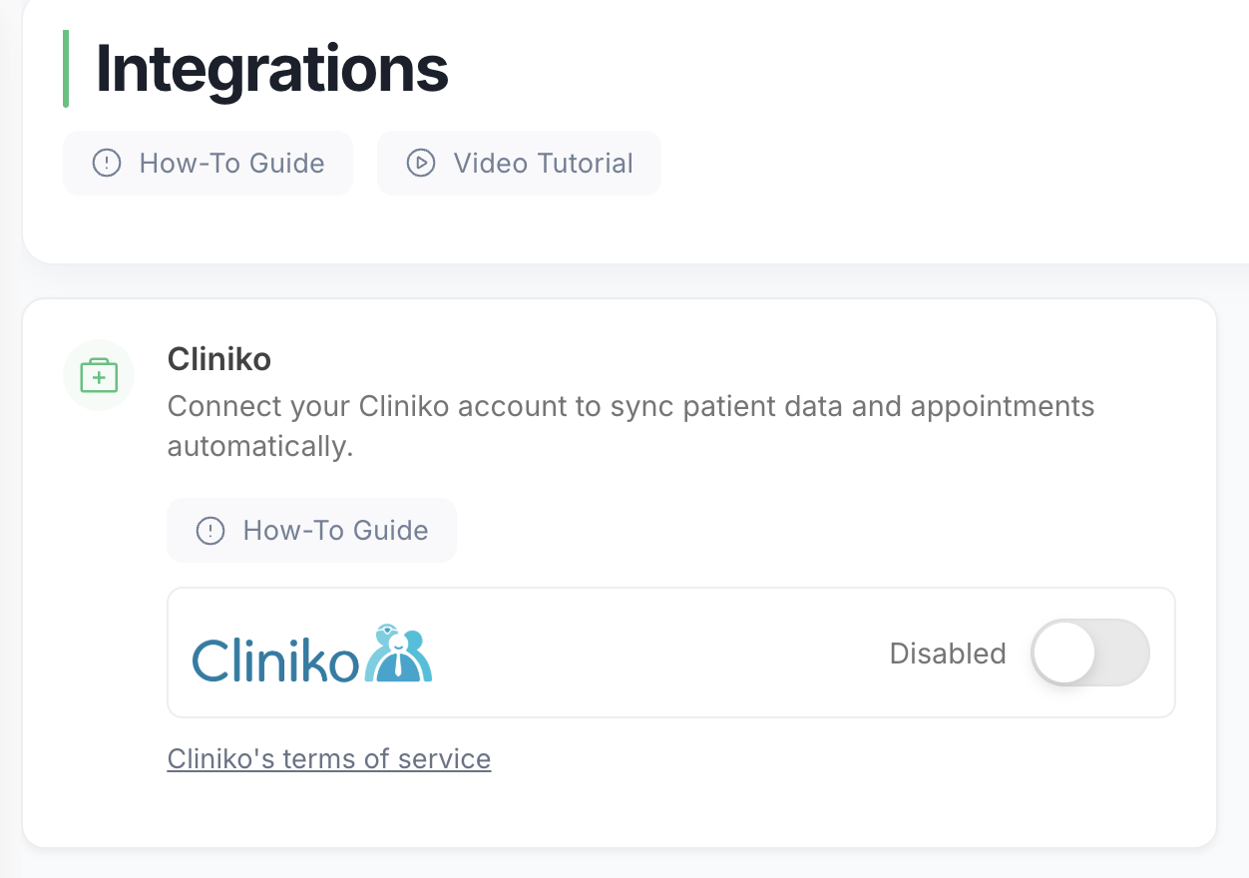Click the Cliniko section title
This screenshot has height=878, width=1249.
click(219, 359)
